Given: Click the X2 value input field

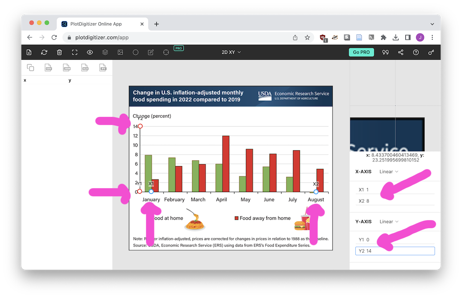Looking at the screenshot, I should pos(395,201).
